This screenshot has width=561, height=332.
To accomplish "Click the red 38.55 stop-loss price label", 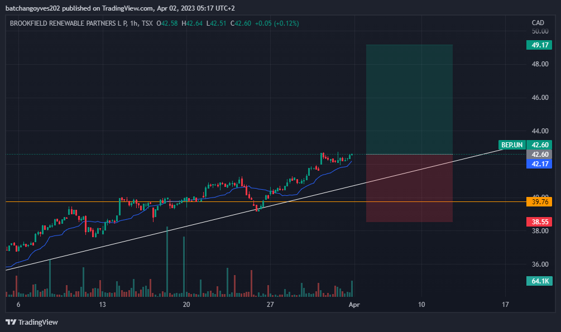I will click(x=539, y=222).
